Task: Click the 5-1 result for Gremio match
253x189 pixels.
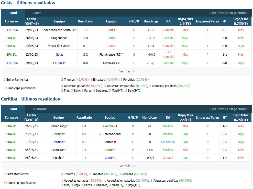Action: coord(84,126)
